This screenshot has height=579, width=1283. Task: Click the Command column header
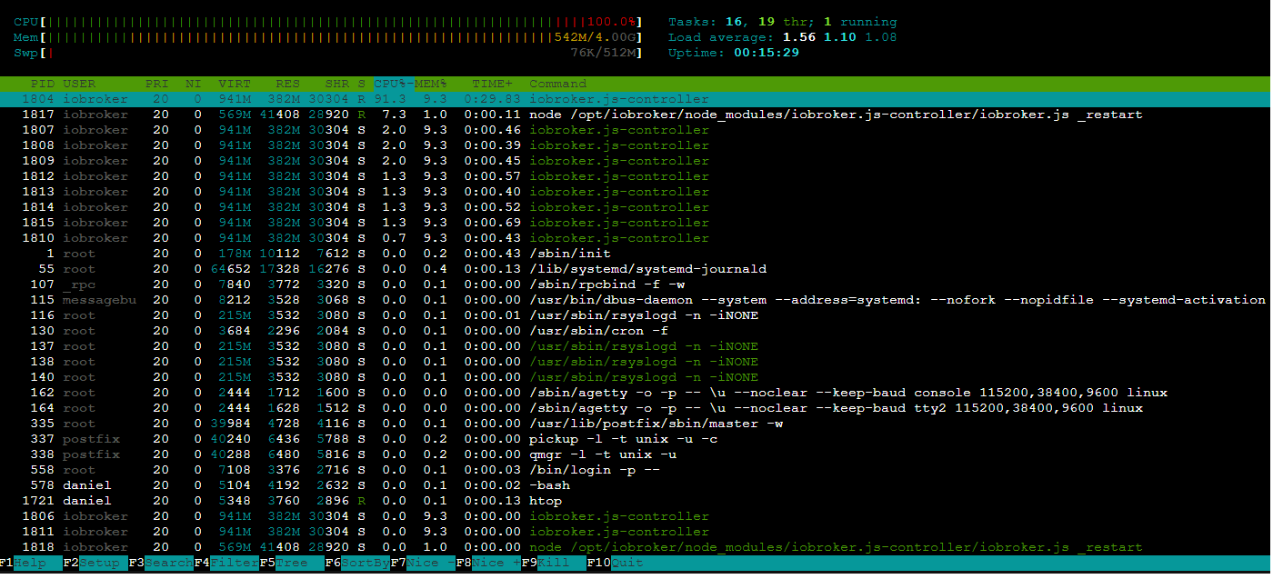[x=558, y=84]
